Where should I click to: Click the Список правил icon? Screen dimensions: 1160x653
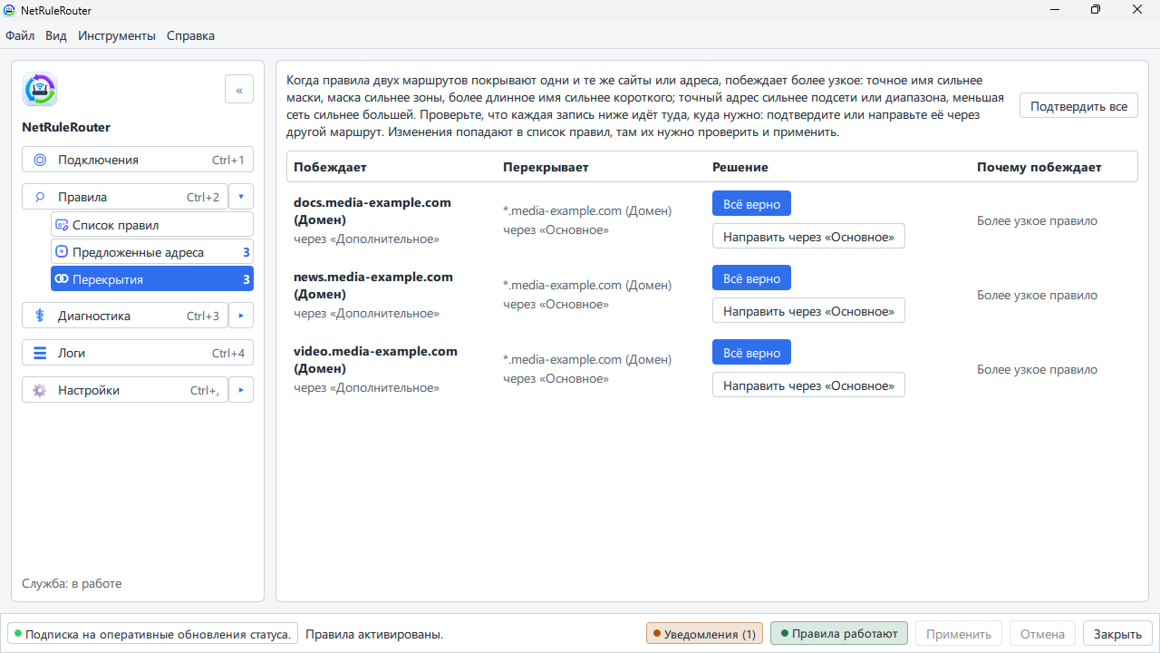click(62, 225)
